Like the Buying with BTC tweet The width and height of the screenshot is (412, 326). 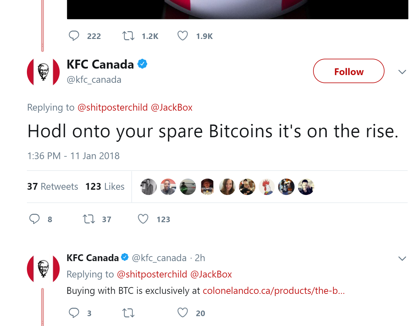(x=183, y=313)
